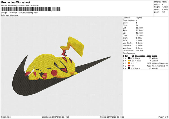The width and height of the screenshot is (169, 119).
Task: Click the 'Stop Sequence:' heading
Action: pyautogui.click(x=129, y=53)
